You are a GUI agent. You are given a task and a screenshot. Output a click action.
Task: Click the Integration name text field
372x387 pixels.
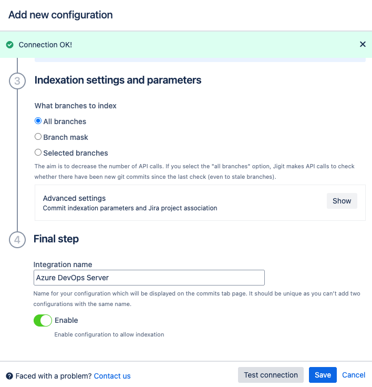[x=149, y=278]
